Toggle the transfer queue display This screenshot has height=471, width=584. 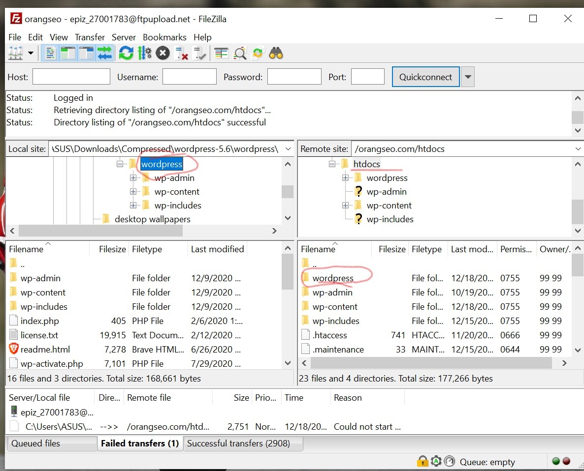[x=105, y=53]
